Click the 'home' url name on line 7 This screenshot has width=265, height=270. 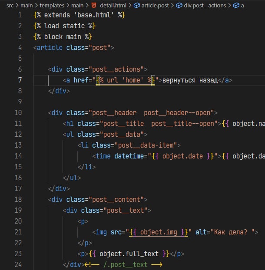(x=132, y=80)
